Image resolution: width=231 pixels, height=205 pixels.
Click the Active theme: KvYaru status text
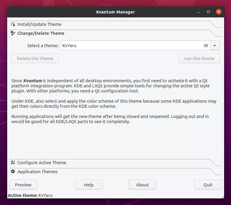(x=30, y=195)
